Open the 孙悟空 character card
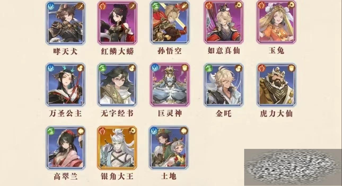The width and height of the screenshot is (342, 186). pyautogui.click(x=170, y=23)
